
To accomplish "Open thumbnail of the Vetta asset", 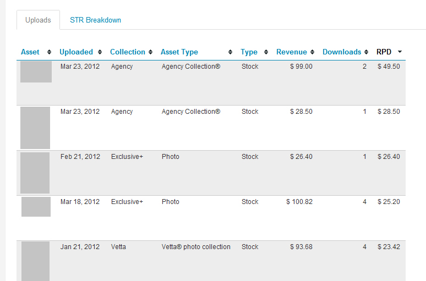I will pos(35,261).
